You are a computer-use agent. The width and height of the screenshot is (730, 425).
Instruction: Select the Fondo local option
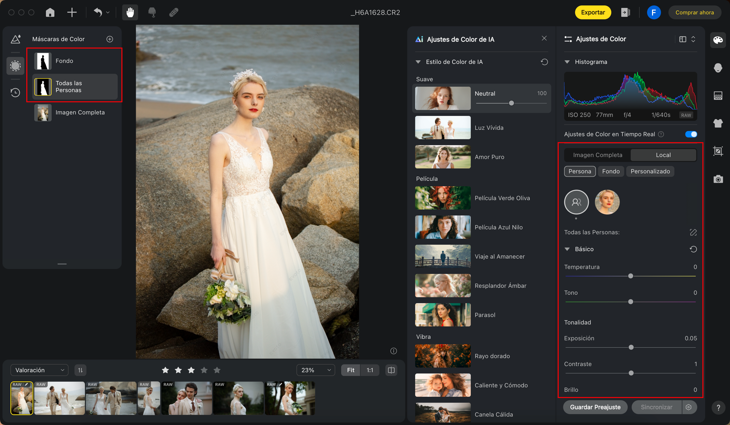tap(611, 171)
